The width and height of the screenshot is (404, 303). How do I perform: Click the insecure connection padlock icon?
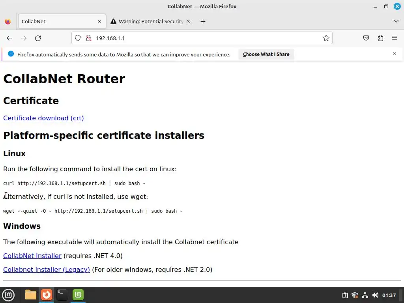click(x=89, y=38)
